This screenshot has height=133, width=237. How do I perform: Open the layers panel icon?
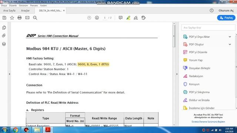pos(4,44)
